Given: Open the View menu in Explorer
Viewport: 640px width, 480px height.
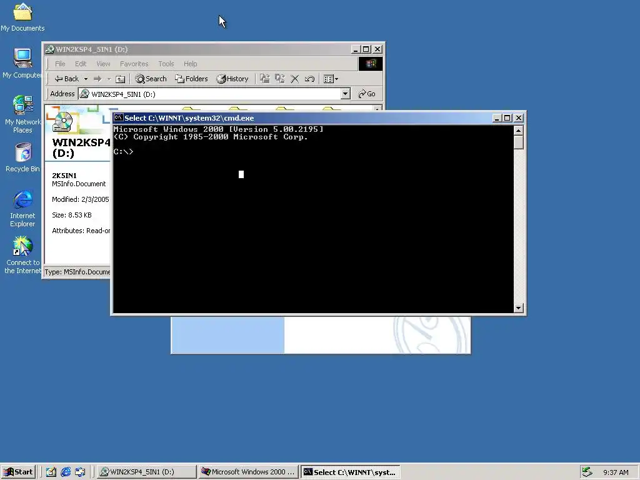Looking at the screenshot, I should click(x=103, y=64).
